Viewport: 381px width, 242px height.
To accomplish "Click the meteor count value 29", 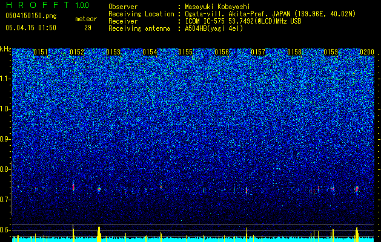I will click(x=88, y=28).
